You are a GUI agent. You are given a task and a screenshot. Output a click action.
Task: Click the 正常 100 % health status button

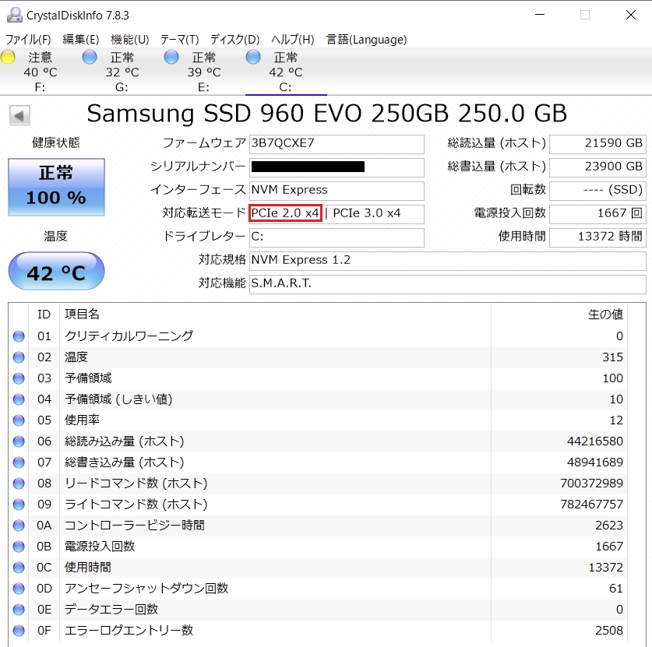57,187
